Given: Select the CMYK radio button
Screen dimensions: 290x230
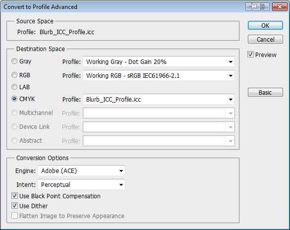Looking at the screenshot, I should click(x=14, y=99).
